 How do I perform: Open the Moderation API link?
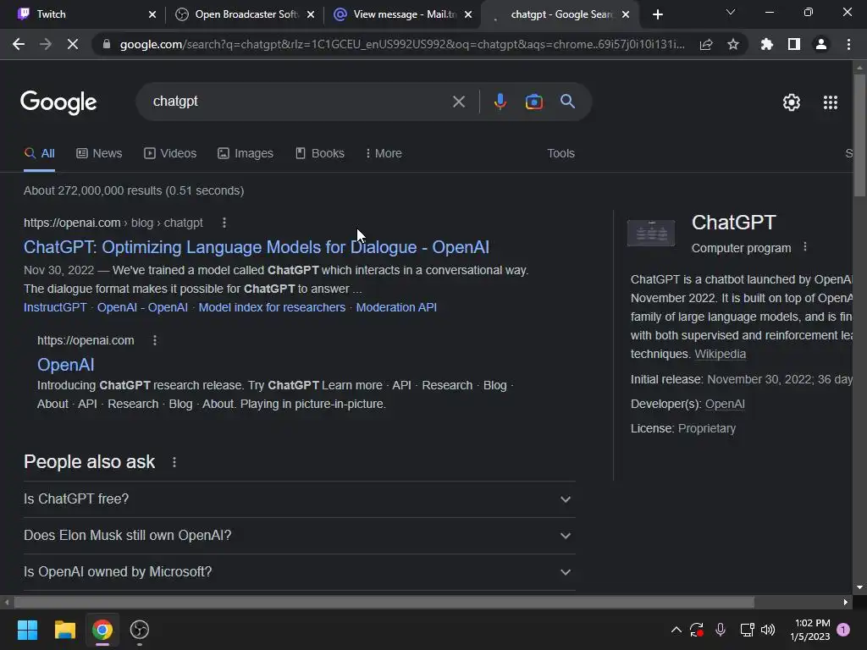tap(396, 307)
